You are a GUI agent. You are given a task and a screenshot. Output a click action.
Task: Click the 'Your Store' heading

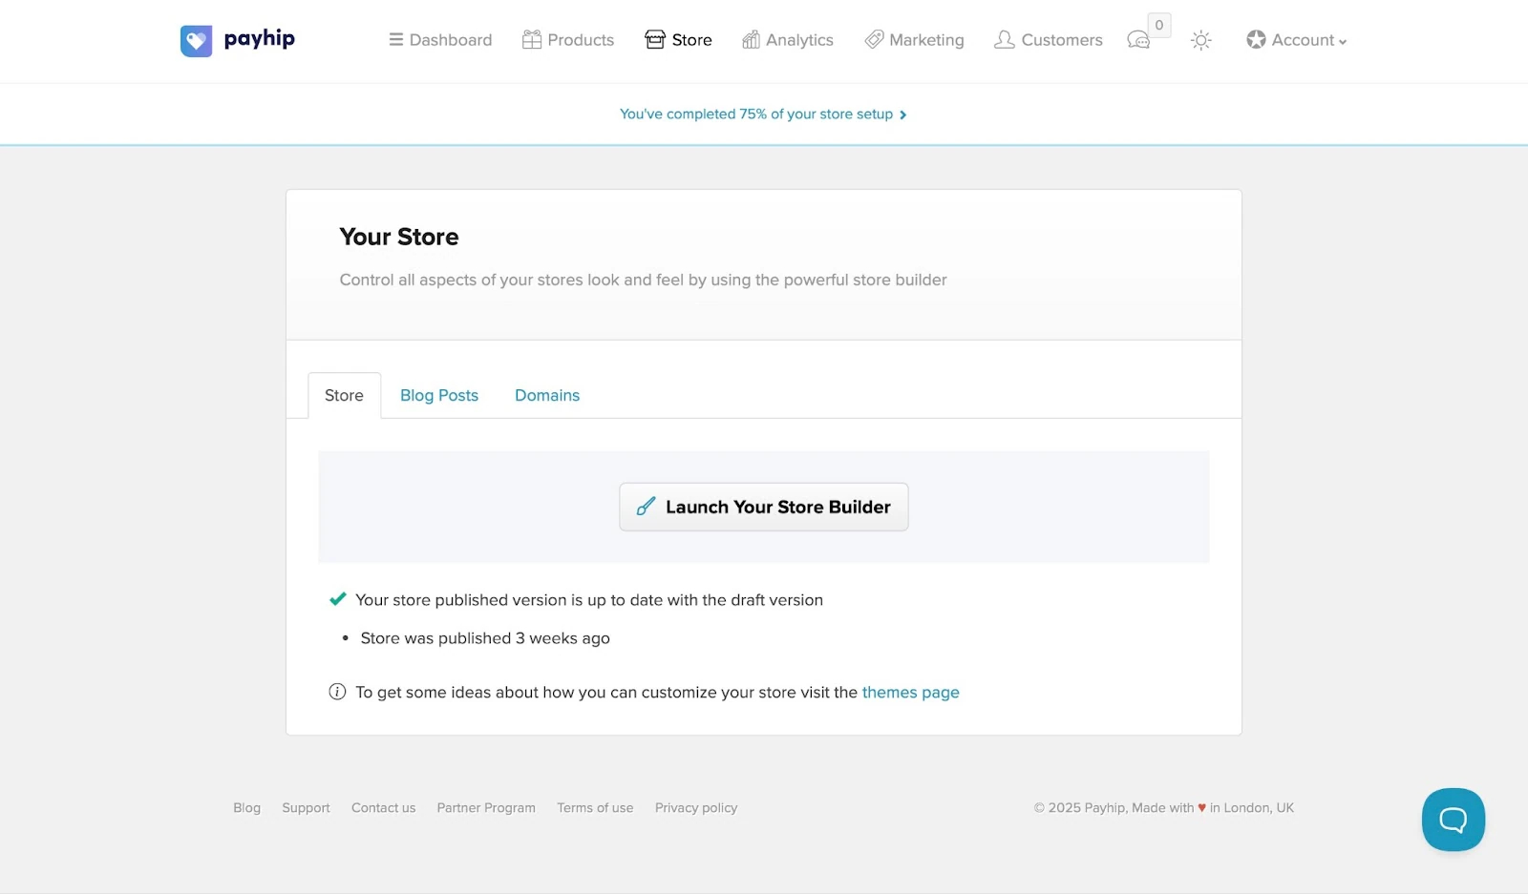click(399, 237)
